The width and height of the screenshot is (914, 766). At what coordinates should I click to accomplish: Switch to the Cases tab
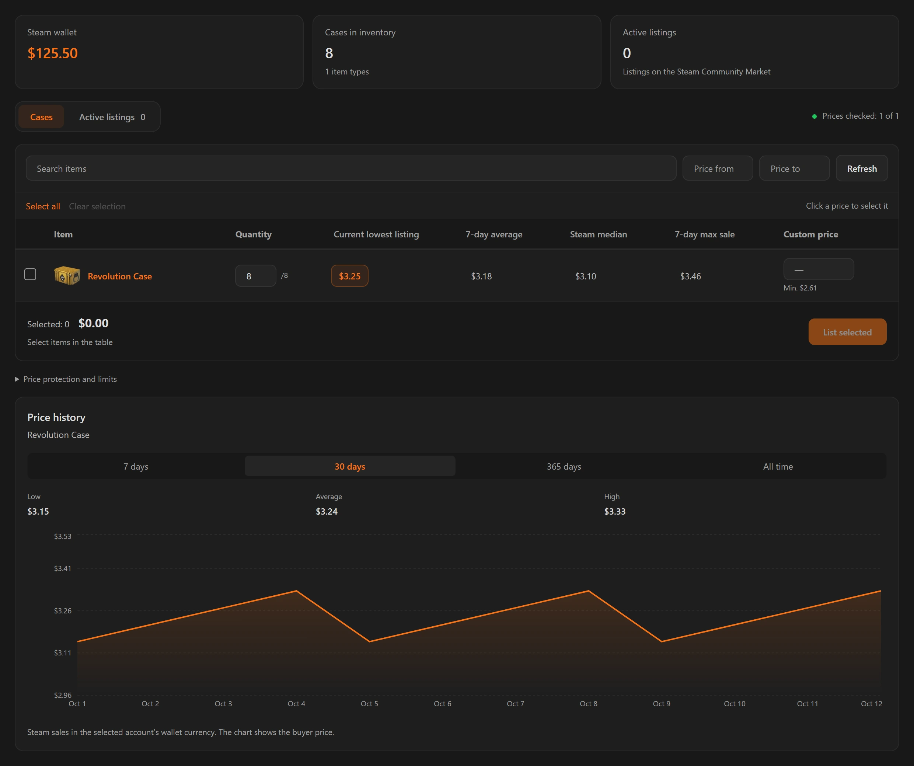pyautogui.click(x=41, y=116)
